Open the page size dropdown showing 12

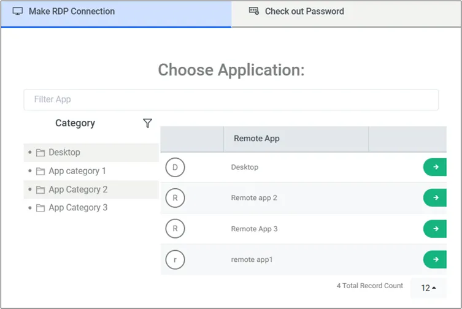428,288
